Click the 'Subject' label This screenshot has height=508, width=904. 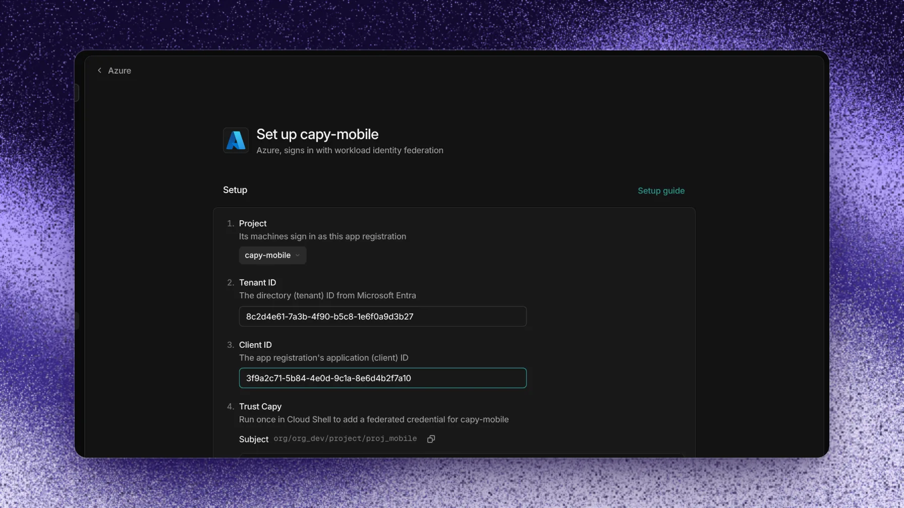pyautogui.click(x=254, y=439)
